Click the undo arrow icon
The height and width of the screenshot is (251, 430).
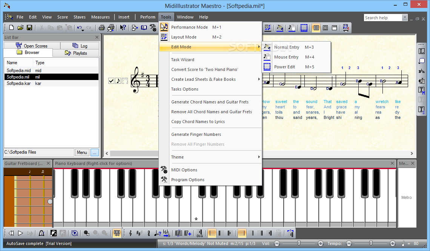coord(79,28)
